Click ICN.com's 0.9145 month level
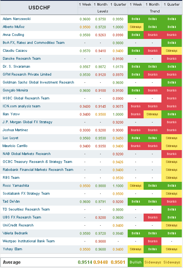This screenshot has width=183, height=268. pyautogui.click(x=100, y=107)
